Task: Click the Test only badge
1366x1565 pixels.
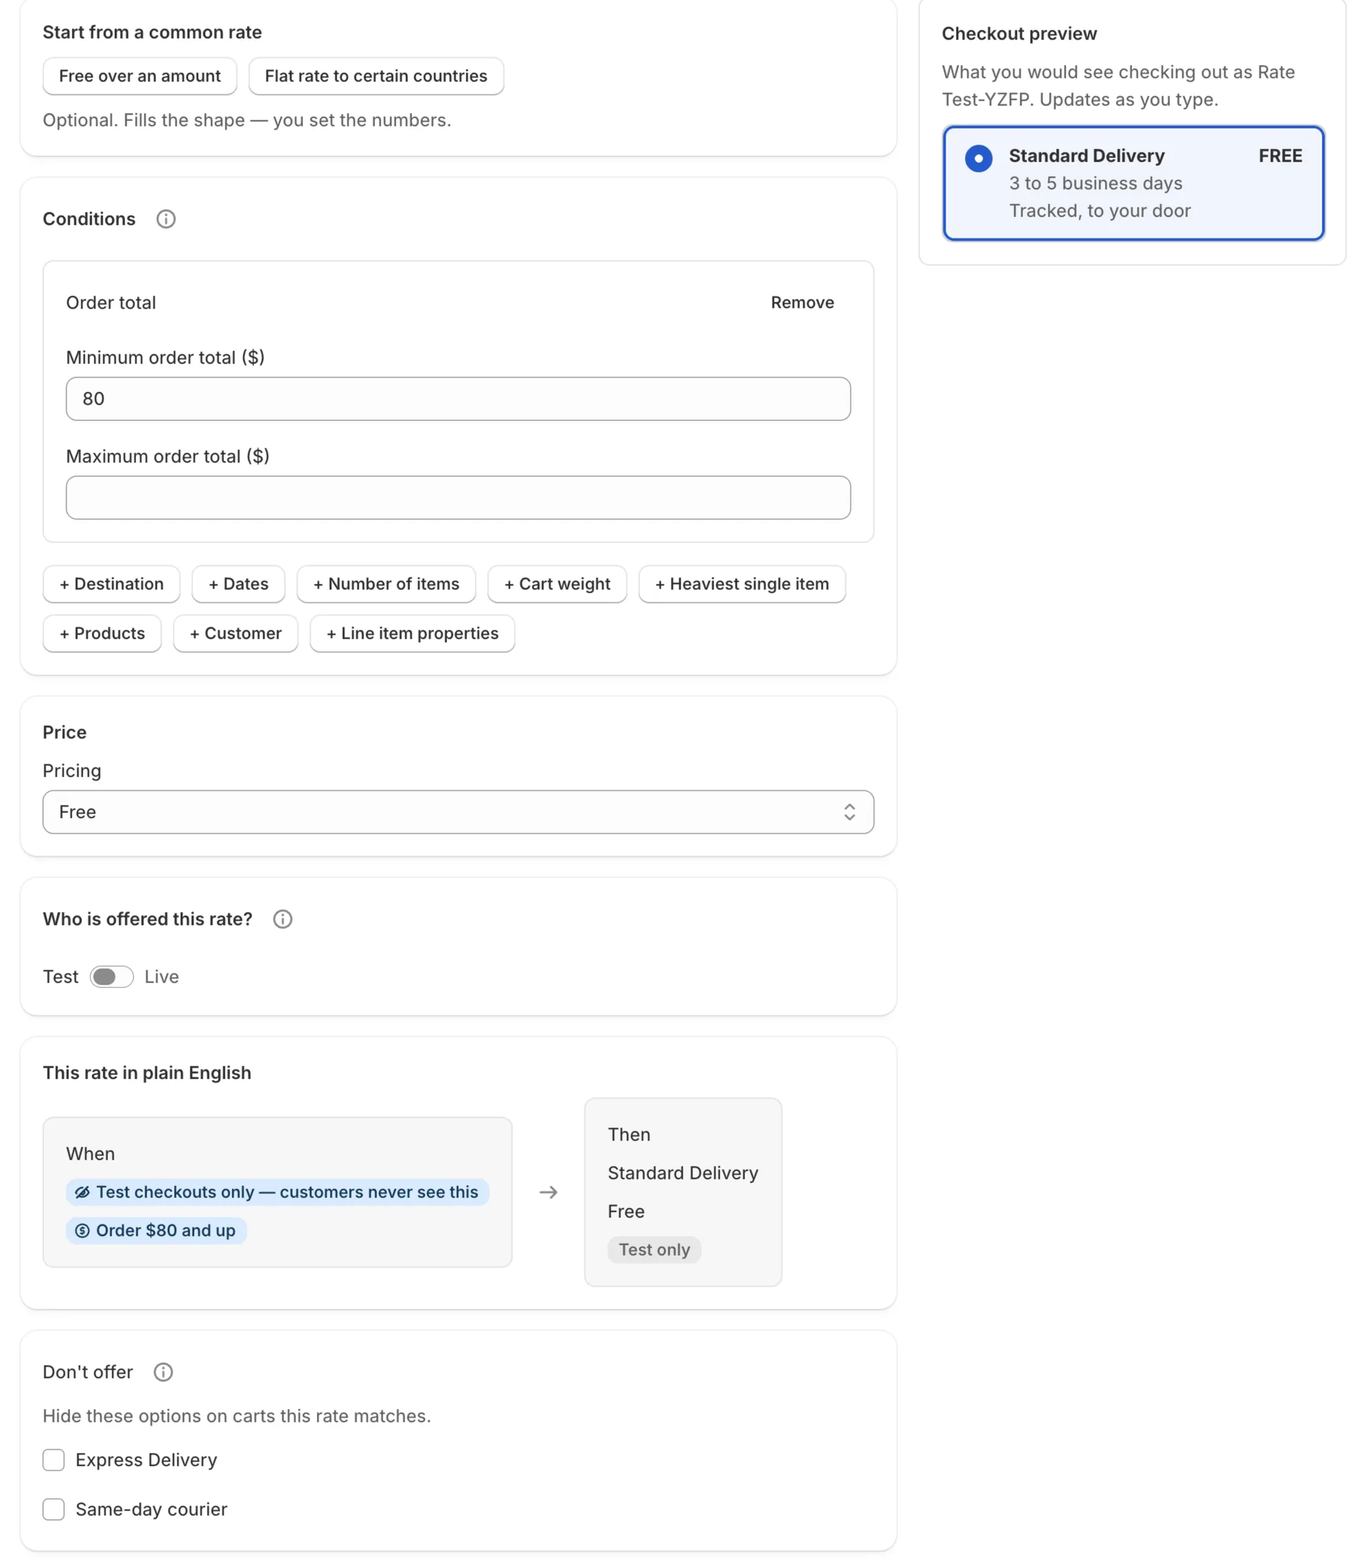Action: tap(654, 1250)
